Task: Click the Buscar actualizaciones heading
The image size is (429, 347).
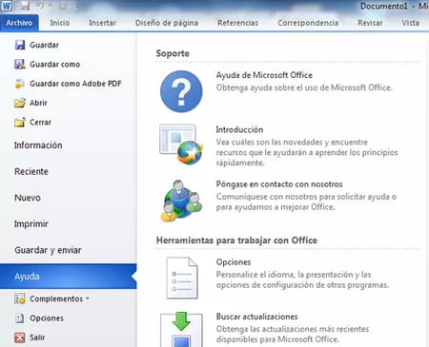Action: (x=257, y=317)
